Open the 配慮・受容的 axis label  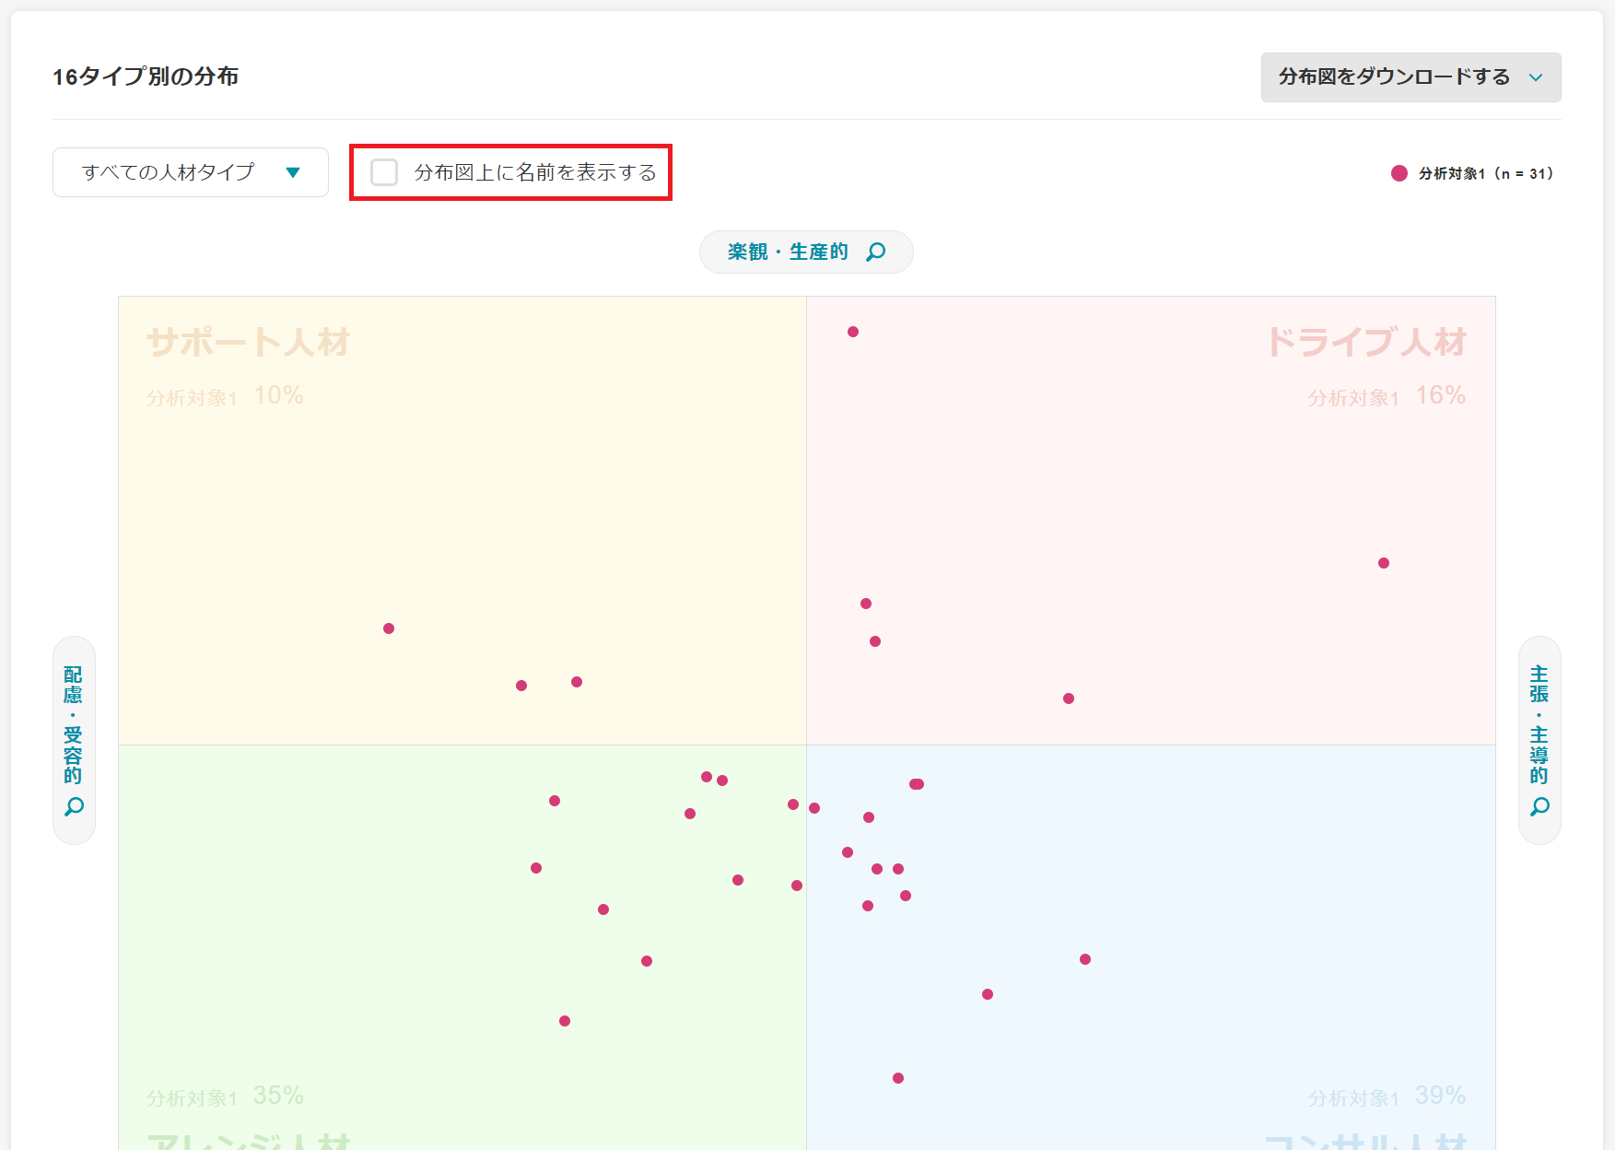tap(74, 724)
